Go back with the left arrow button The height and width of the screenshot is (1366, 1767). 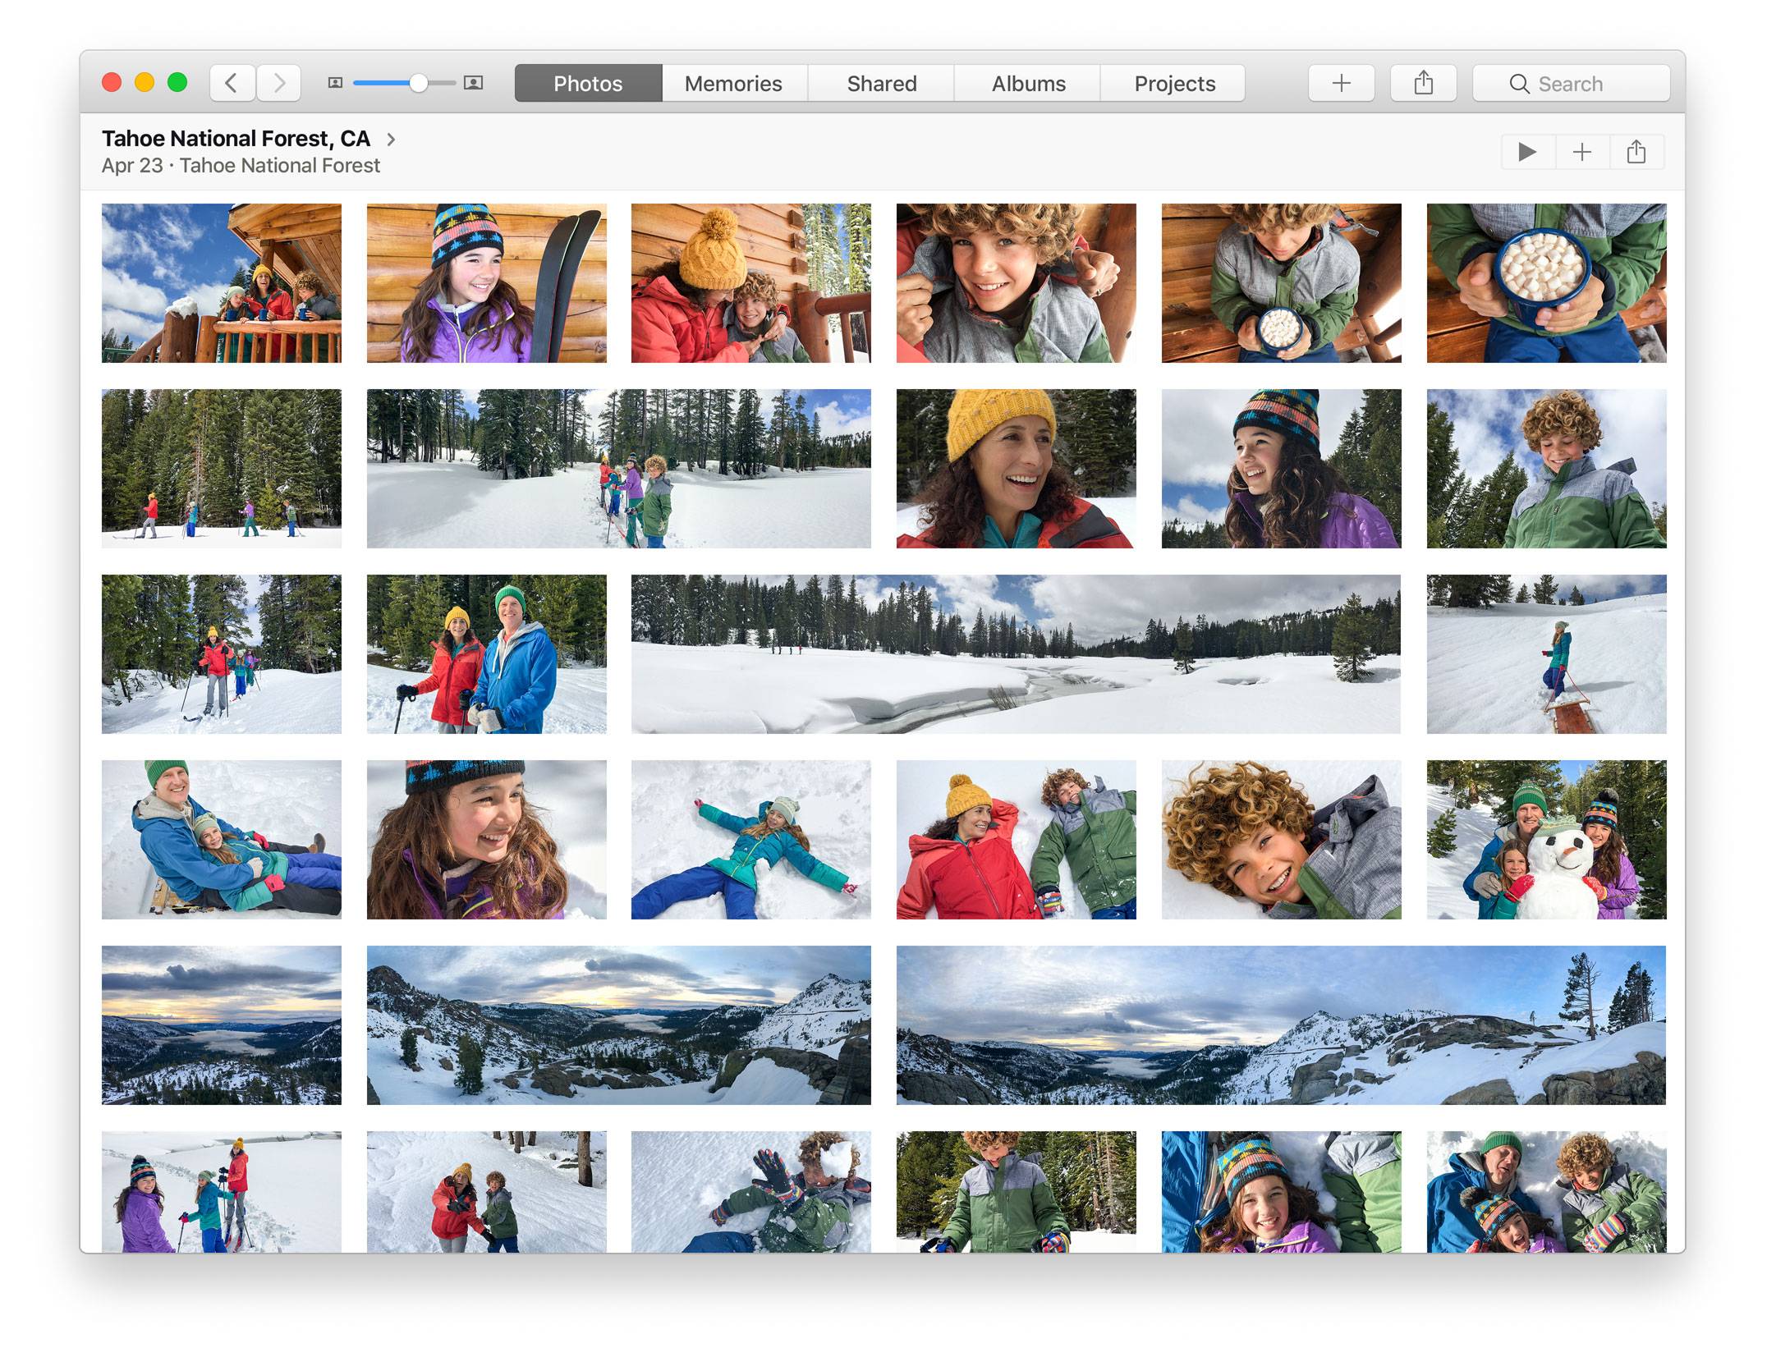(232, 83)
